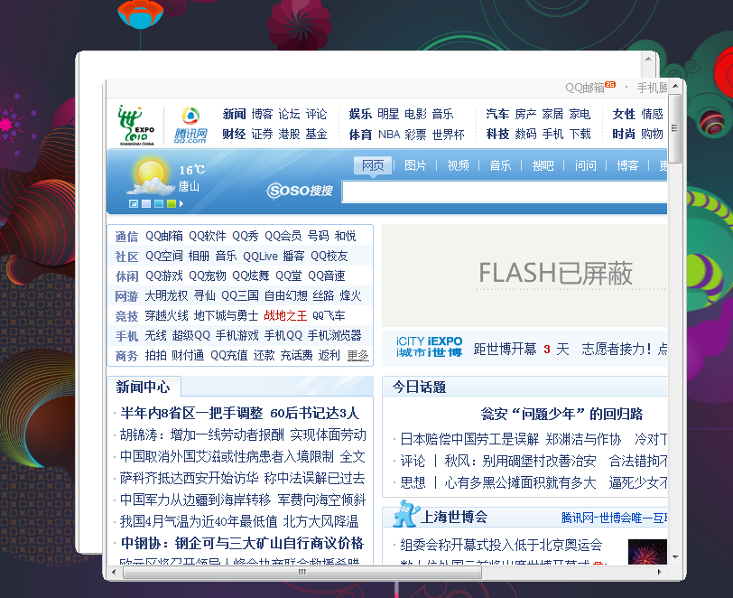The height and width of the screenshot is (598, 733).
Task: Open 组委会称开幕式投入低于北京奥运会 link
Action: [501, 545]
